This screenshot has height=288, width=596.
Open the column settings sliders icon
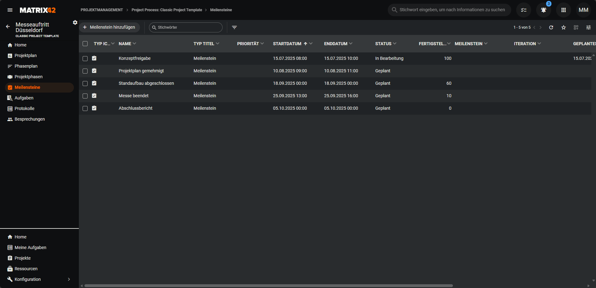(589, 27)
